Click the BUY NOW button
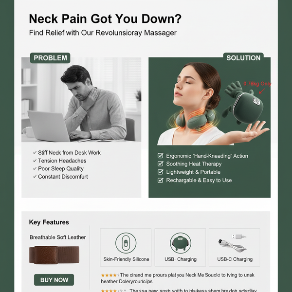The height and width of the screenshot is (292, 292). coord(54,280)
